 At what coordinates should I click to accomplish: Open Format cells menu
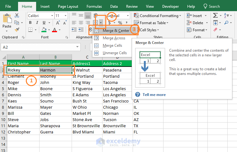(197, 30)
